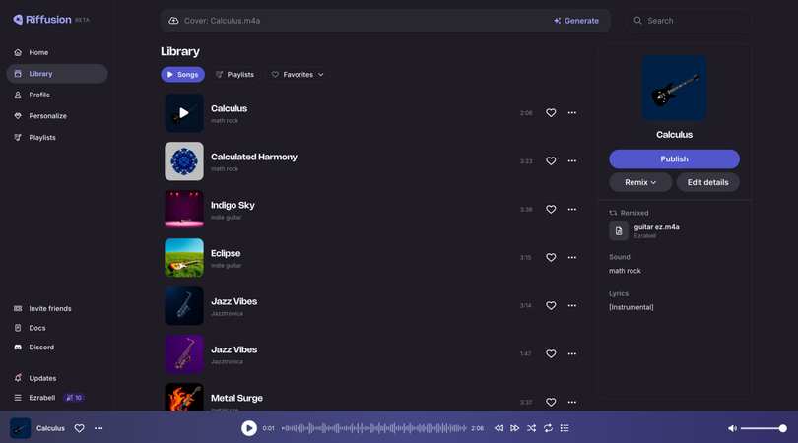Image resolution: width=798 pixels, height=443 pixels.
Task: Toggle repeat playback
Action: (x=548, y=428)
